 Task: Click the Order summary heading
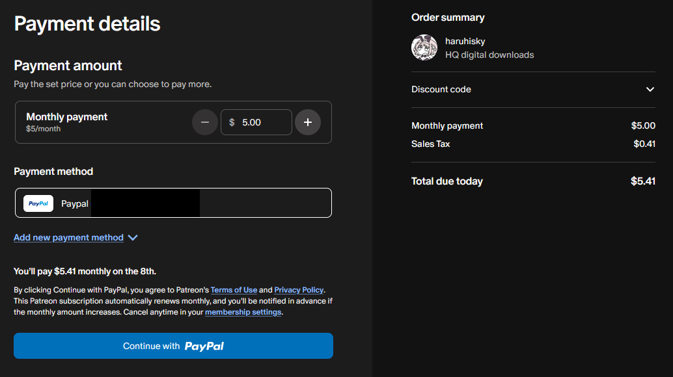tap(448, 18)
